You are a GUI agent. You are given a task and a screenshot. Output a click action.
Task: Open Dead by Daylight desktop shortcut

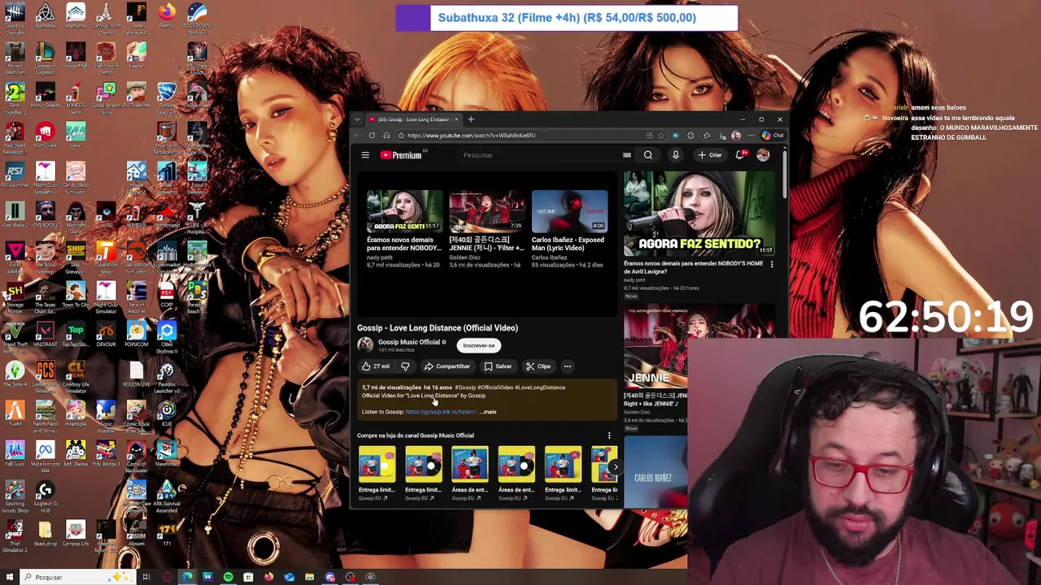[15, 19]
